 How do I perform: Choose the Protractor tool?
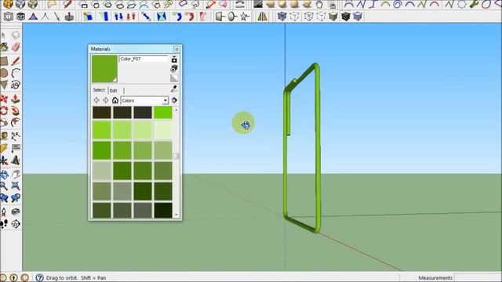pos(4,148)
